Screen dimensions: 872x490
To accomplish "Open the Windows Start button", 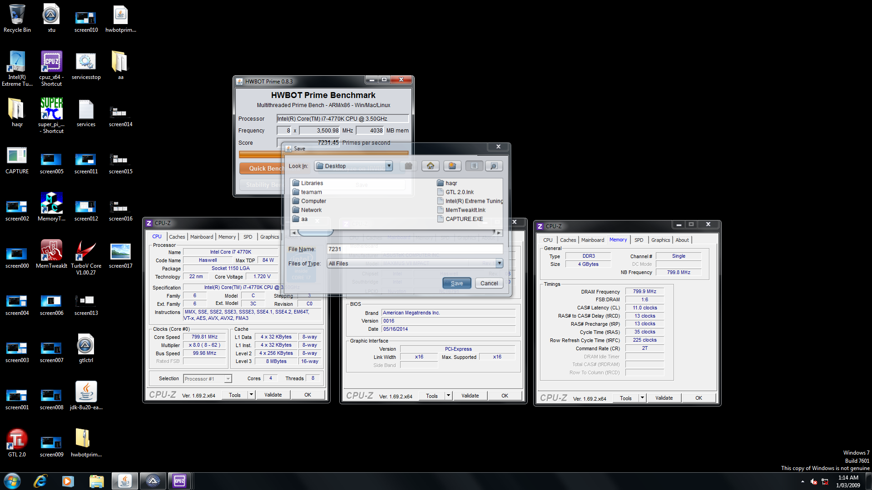I will (12, 481).
